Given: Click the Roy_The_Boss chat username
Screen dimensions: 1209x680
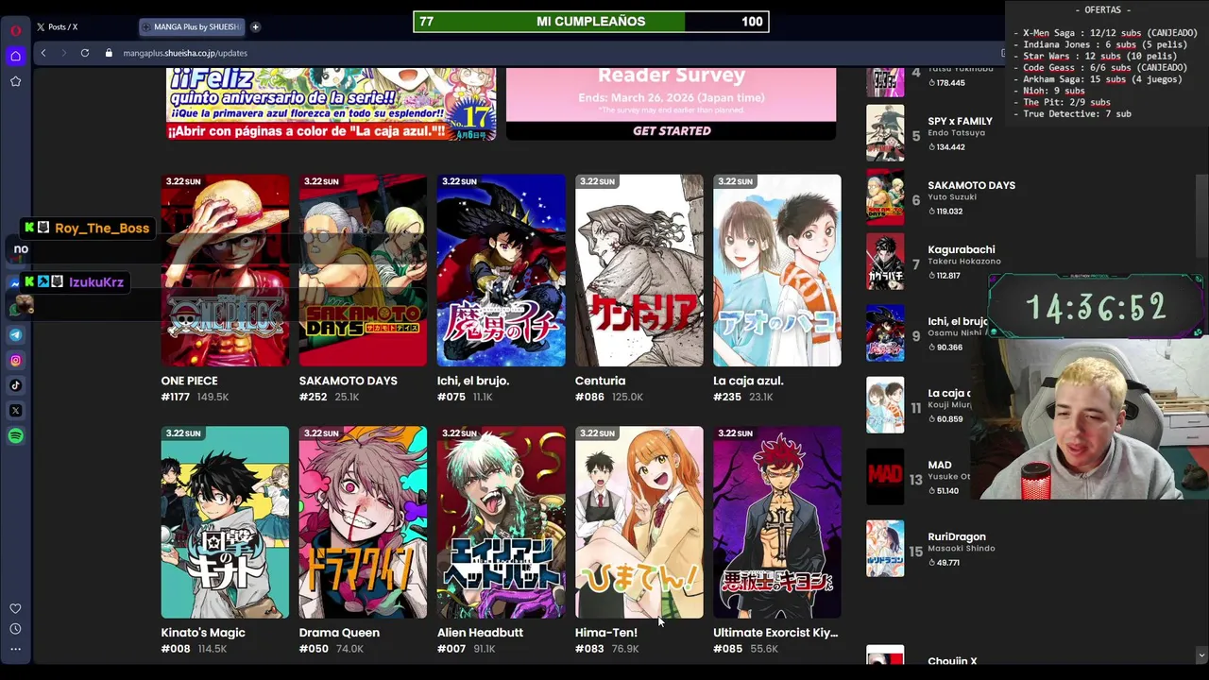Looking at the screenshot, I should [x=102, y=228].
